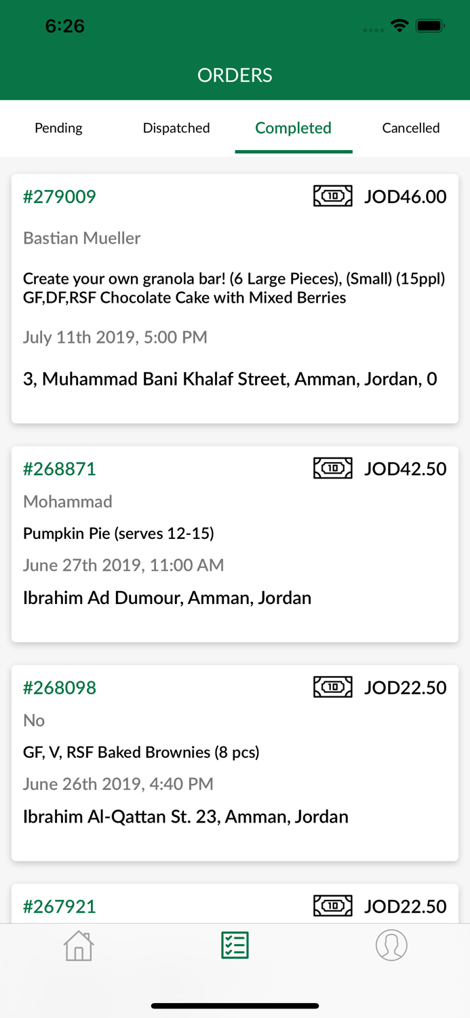Click the cash payment icon on order #279009
The image size is (470, 1018).
coord(332,196)
